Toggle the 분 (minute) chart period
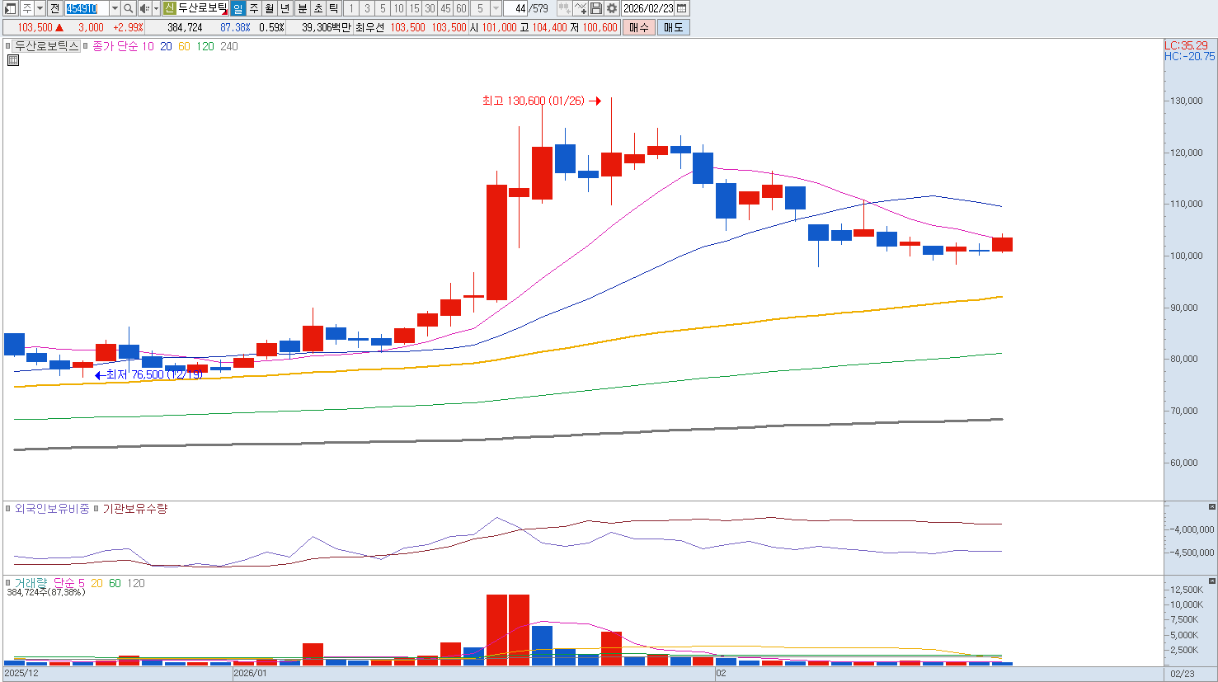This screenshot has width=1218, height=682. pos(302,8)
